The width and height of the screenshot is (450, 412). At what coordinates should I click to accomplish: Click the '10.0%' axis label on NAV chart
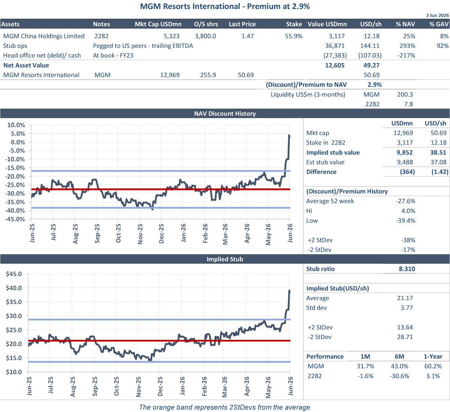coord(16,125)
